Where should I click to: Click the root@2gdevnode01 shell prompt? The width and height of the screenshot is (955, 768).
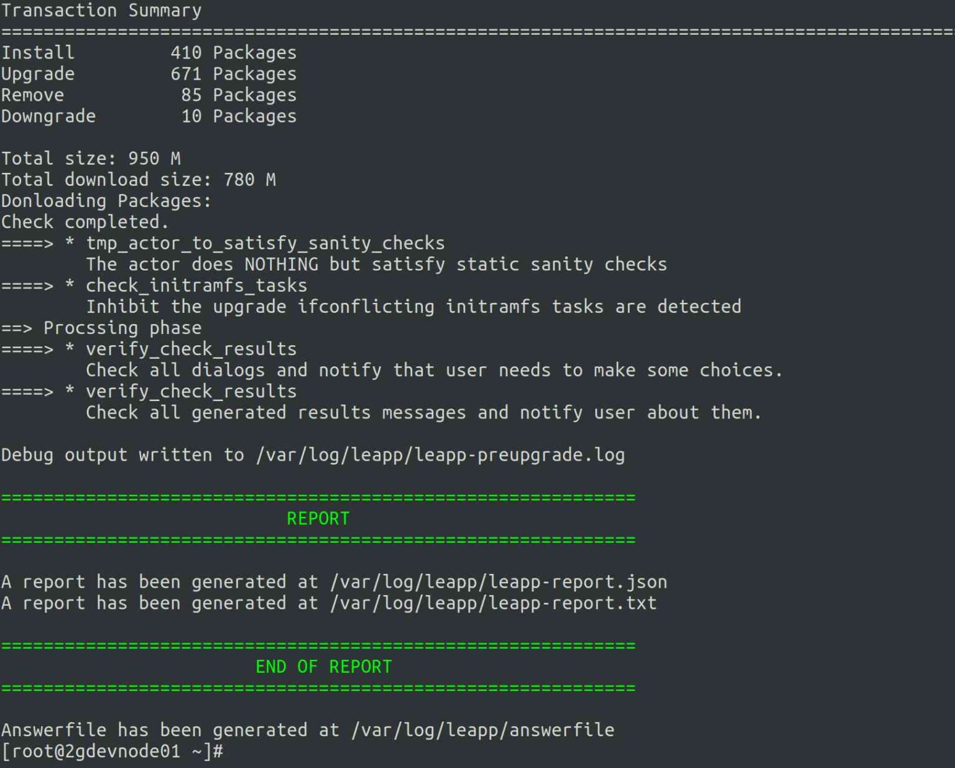point(112,751)
